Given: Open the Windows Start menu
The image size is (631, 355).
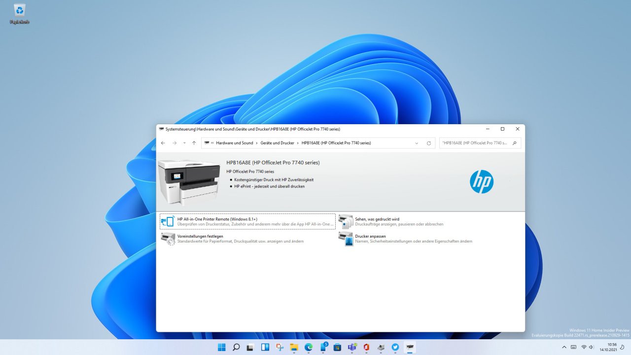Looking at the screenshot, I should coord(221,347).
